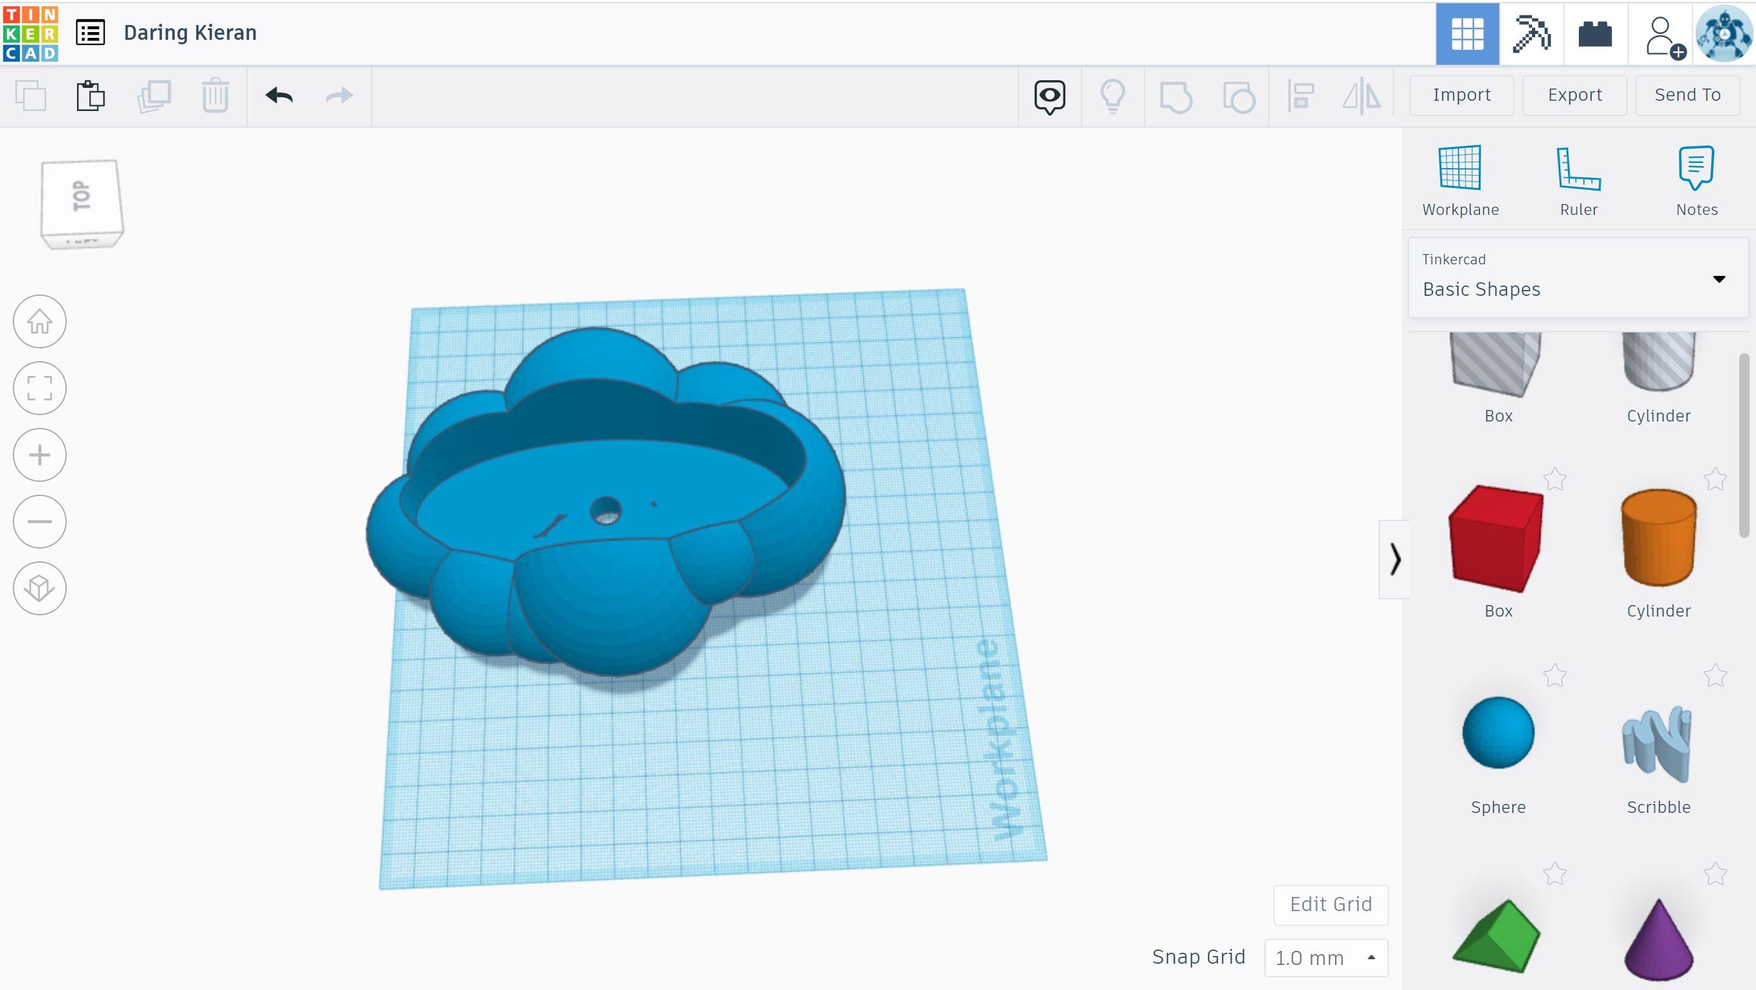
Task: Click Fit all in view icon
Action: tap(40, 388)
